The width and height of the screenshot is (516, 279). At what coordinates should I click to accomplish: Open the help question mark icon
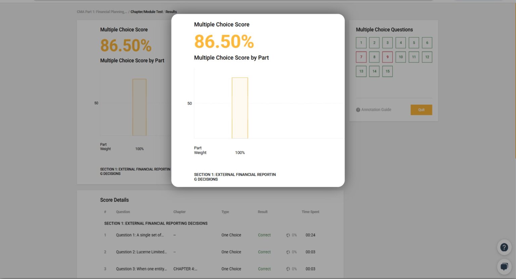pos(504,247)
